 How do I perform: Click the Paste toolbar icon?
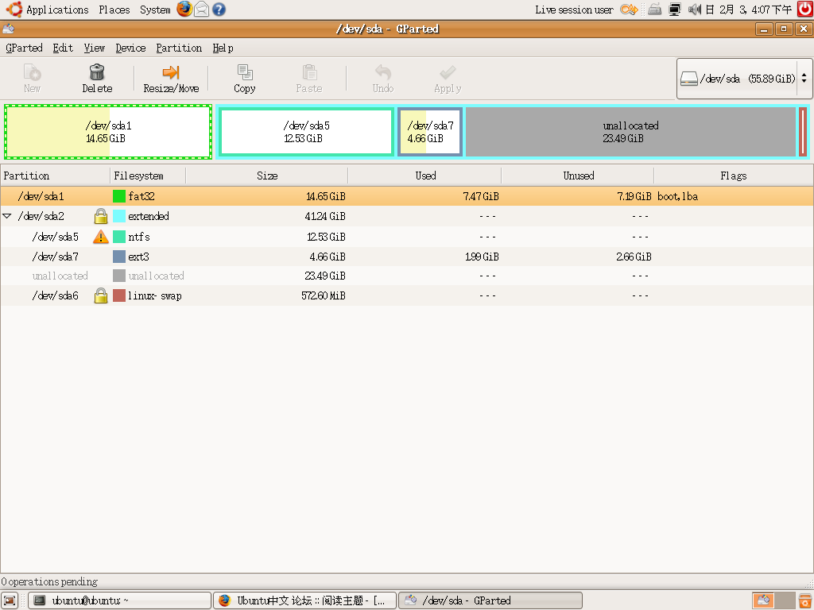pos(309,72)
